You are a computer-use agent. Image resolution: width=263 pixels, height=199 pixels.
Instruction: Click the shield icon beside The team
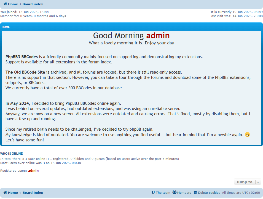(153, 192)
